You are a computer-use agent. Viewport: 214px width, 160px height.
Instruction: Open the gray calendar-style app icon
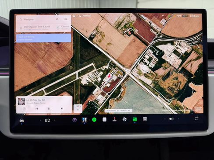point(145,119)
